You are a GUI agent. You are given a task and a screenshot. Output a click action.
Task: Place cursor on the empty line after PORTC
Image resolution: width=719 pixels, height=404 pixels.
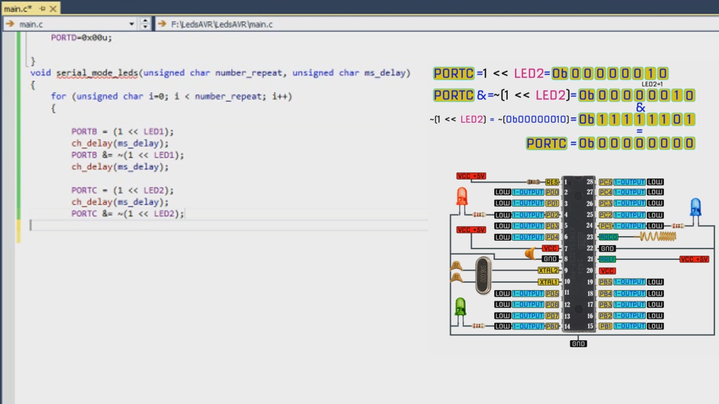(229, 226)
